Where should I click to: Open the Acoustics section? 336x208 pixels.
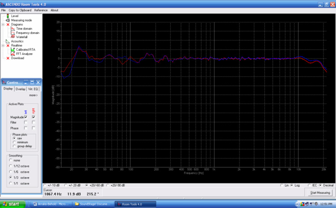17,41
